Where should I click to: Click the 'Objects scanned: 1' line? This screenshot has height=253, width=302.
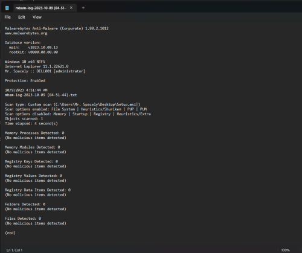click(24, 118)
